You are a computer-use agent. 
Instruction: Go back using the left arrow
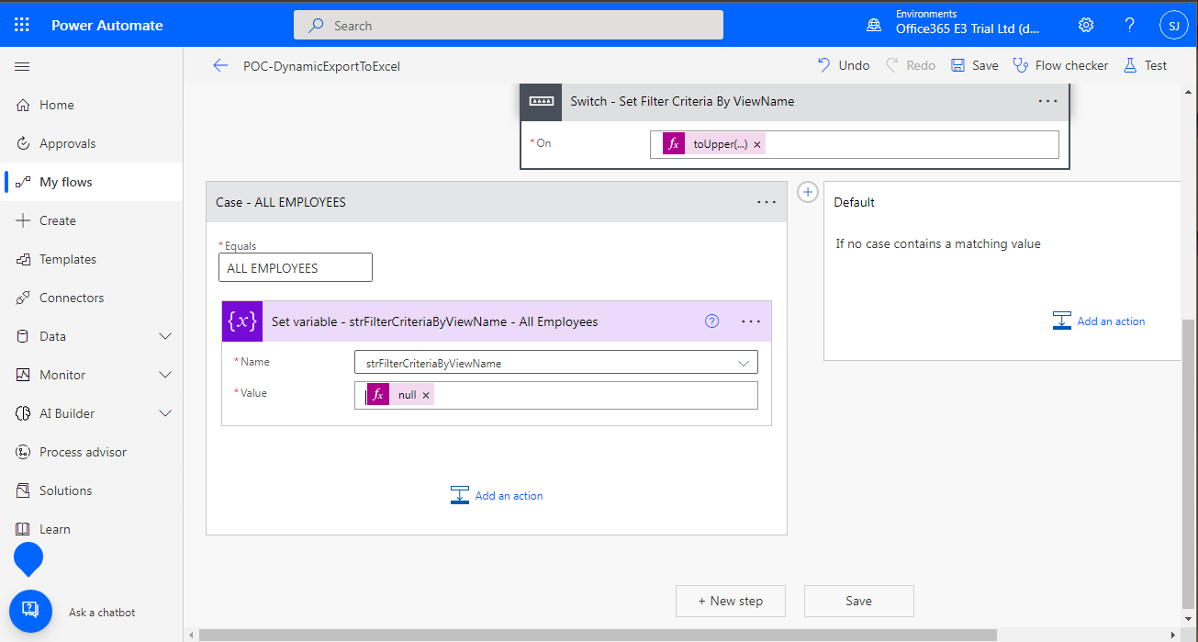click(219, 65)
